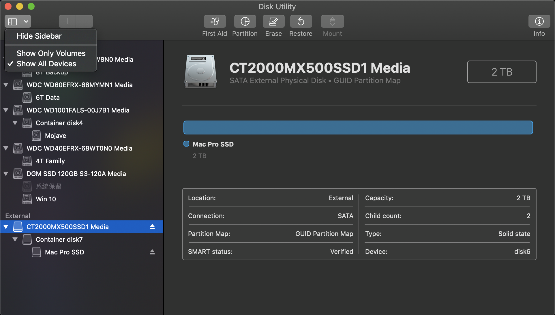Click the Connection SATA value
Viewport: 555px width, 315px height.
click(345, 216)
